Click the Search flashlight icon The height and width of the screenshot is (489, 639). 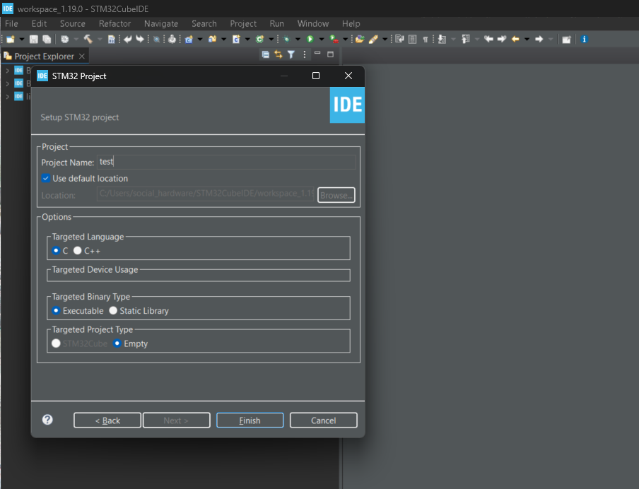tap(373, 39)
